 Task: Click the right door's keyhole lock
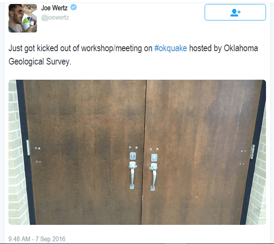coord(154,158)
